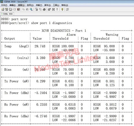This screenshot has height=126, width=134.
Task: Click the Bias alarm high '70.000'
Action: (68, 70)
